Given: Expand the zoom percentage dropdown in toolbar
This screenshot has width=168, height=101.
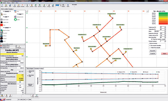Looking at the screenshot, I should [x=60, y=5].
